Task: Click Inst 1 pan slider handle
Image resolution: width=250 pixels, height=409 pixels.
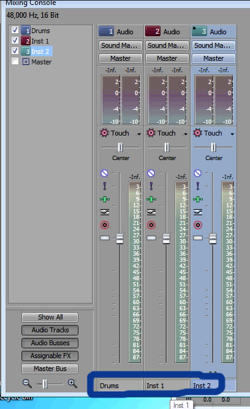Action: (167, 147)
